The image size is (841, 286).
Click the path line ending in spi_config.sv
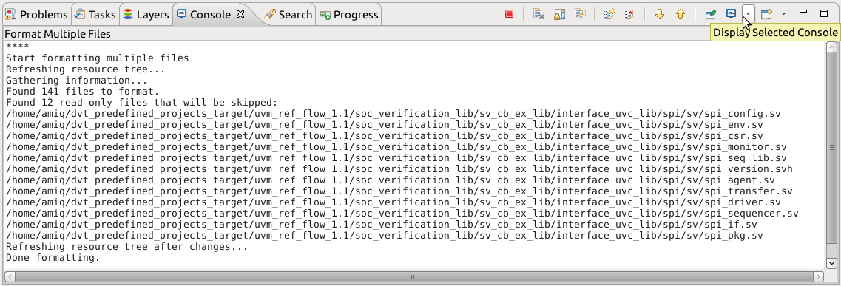click(394, 114)
